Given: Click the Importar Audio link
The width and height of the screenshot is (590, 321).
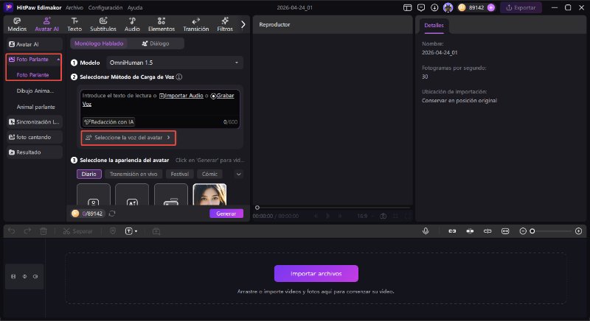Looking at the screenshot, I should click(x=181, y=96).
